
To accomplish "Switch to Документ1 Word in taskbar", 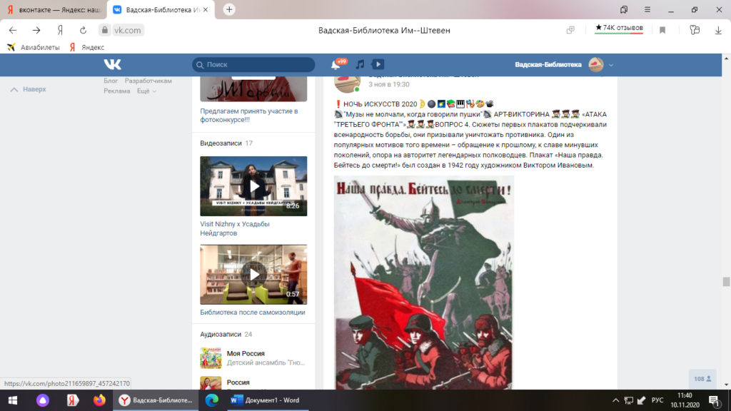I will (268, 400).
